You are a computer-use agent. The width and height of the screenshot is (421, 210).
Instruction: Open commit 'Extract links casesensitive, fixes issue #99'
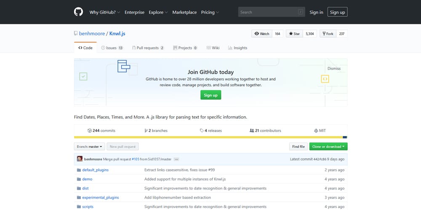[x=180, y=170]
